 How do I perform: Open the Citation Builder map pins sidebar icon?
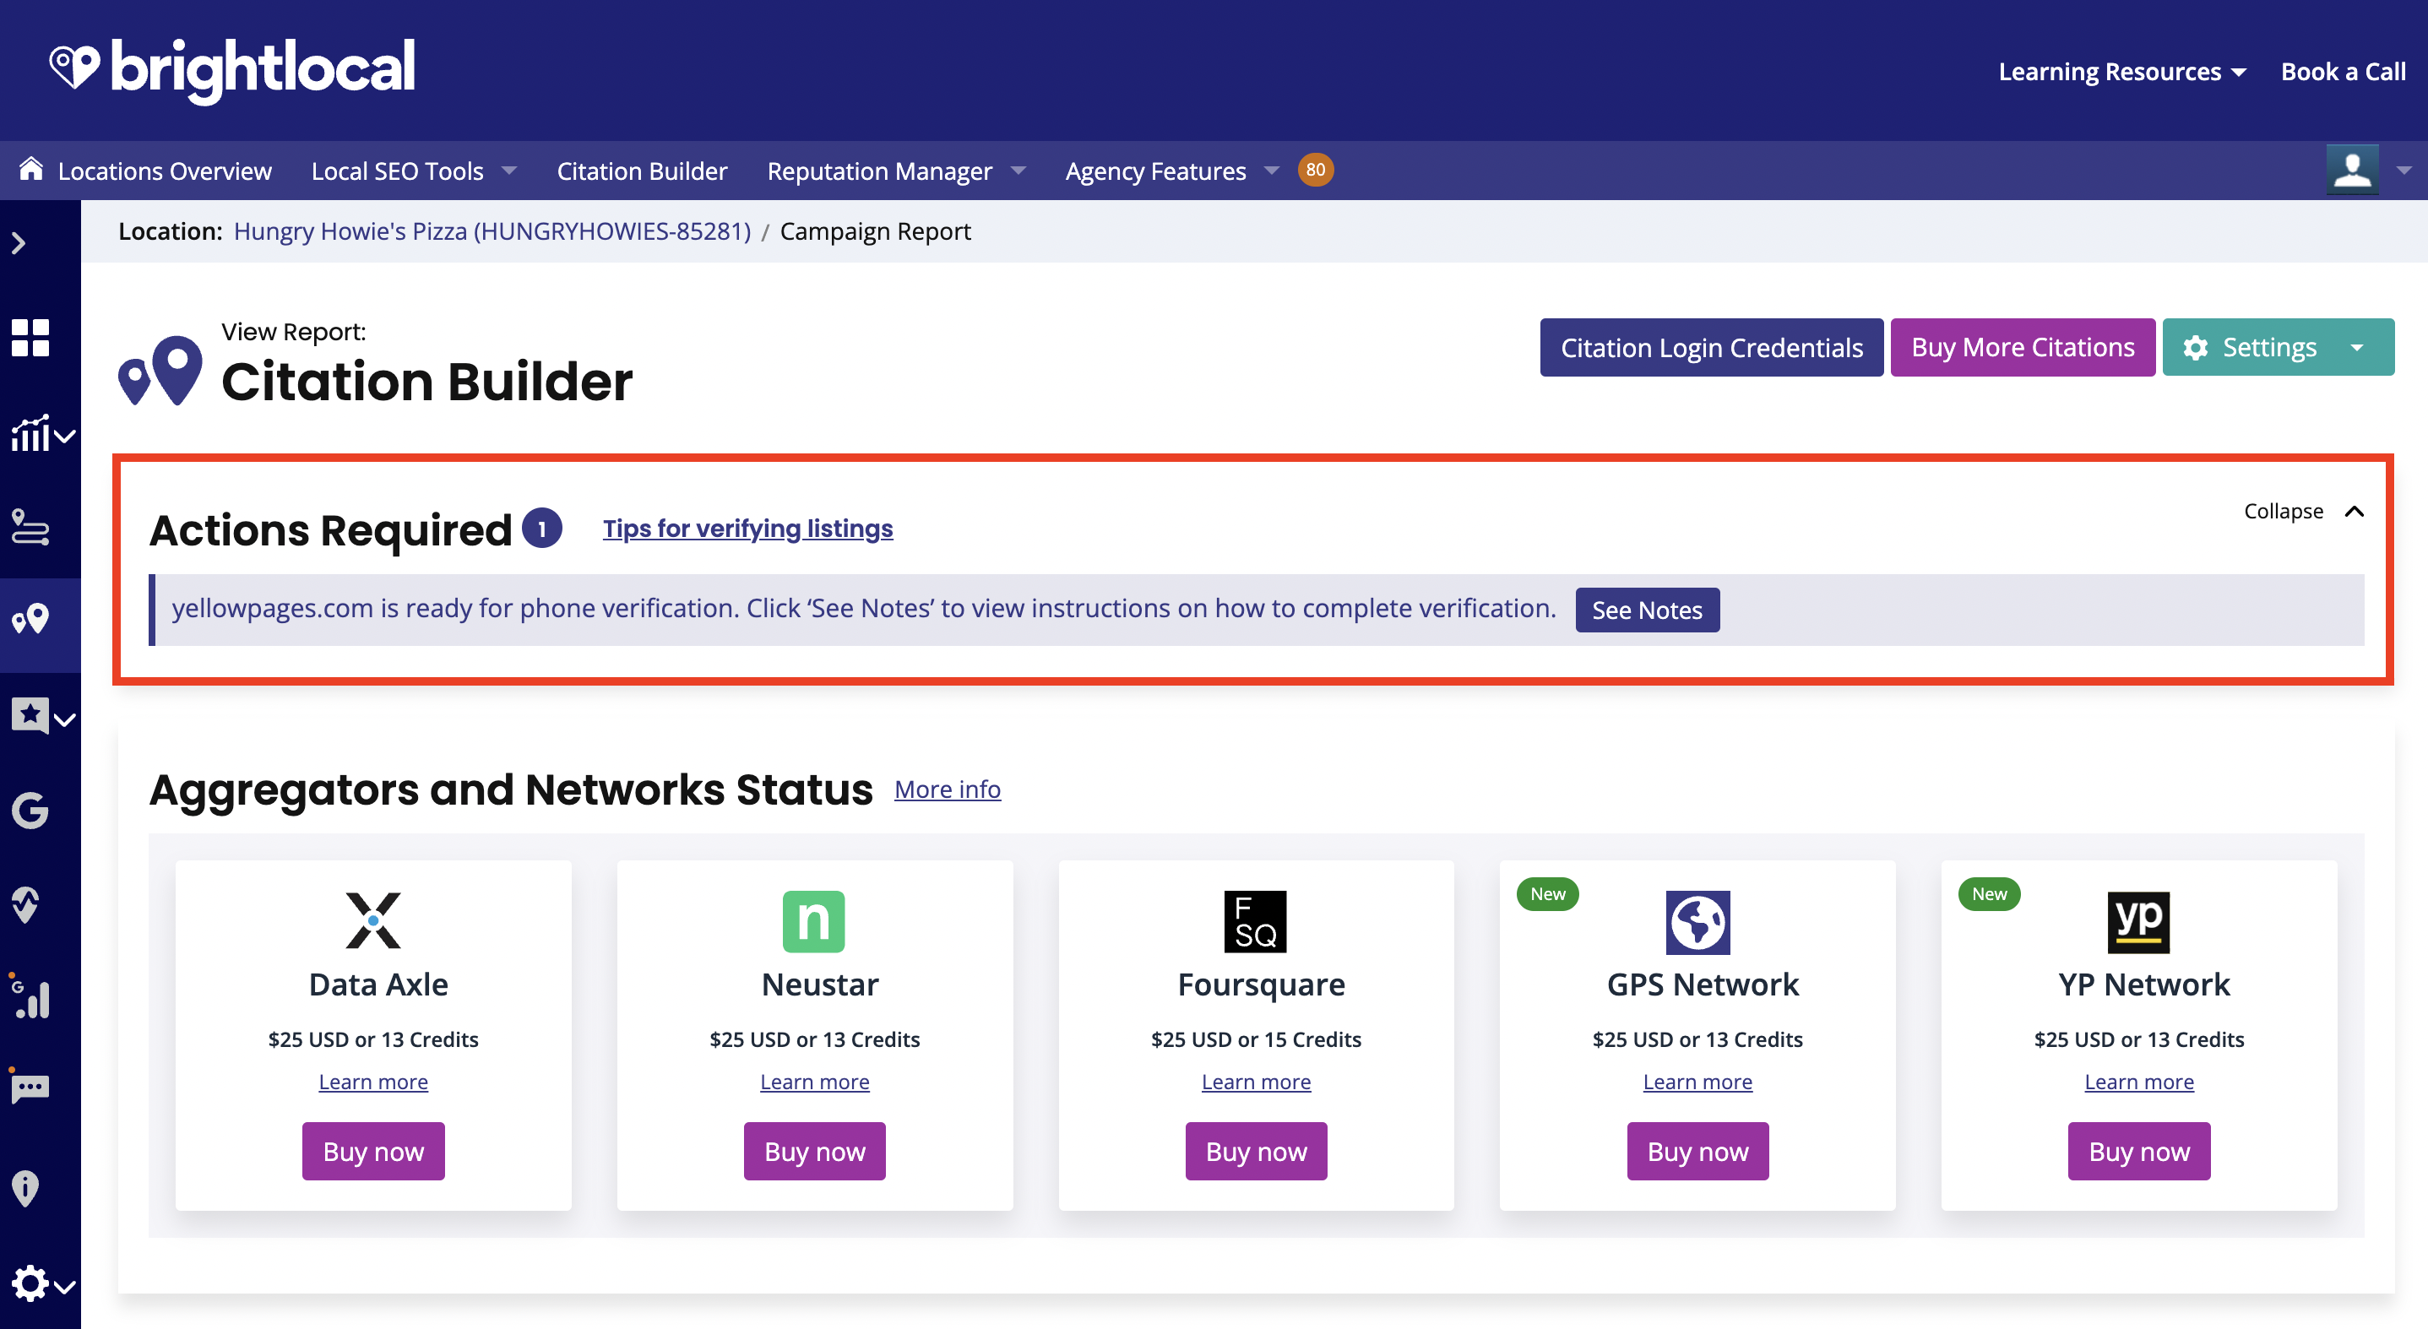[x=30, y=619]
